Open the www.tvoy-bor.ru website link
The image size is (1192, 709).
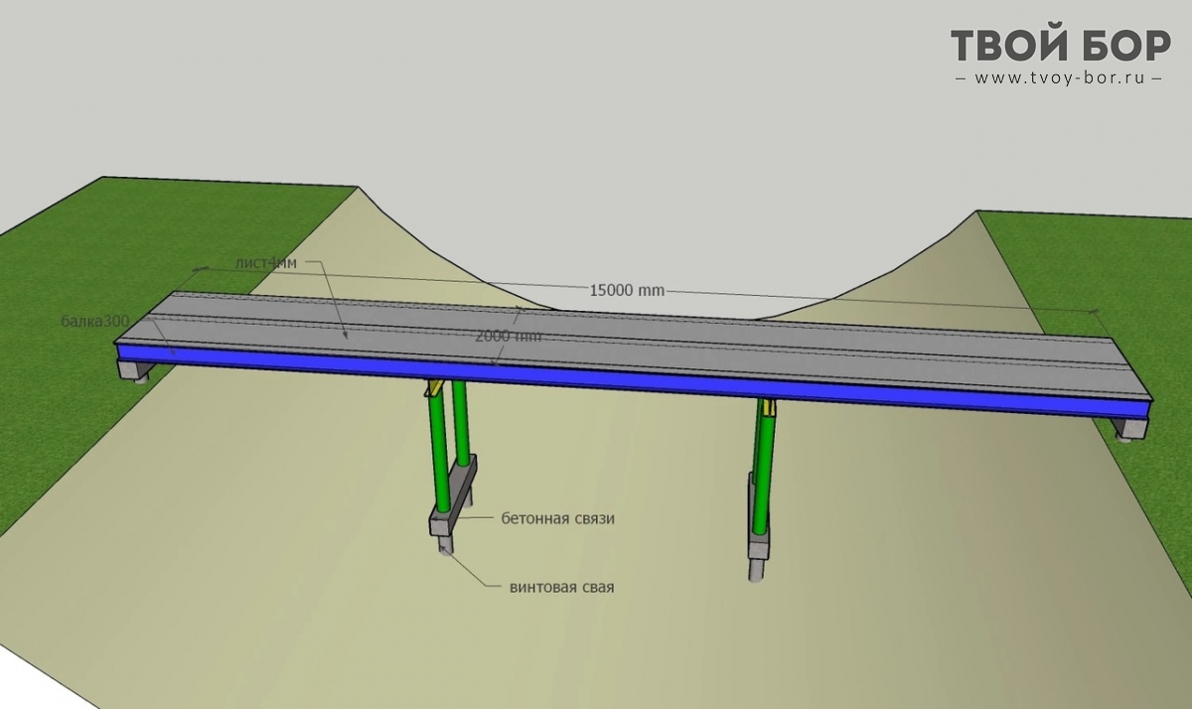[x=1059, y=78]
